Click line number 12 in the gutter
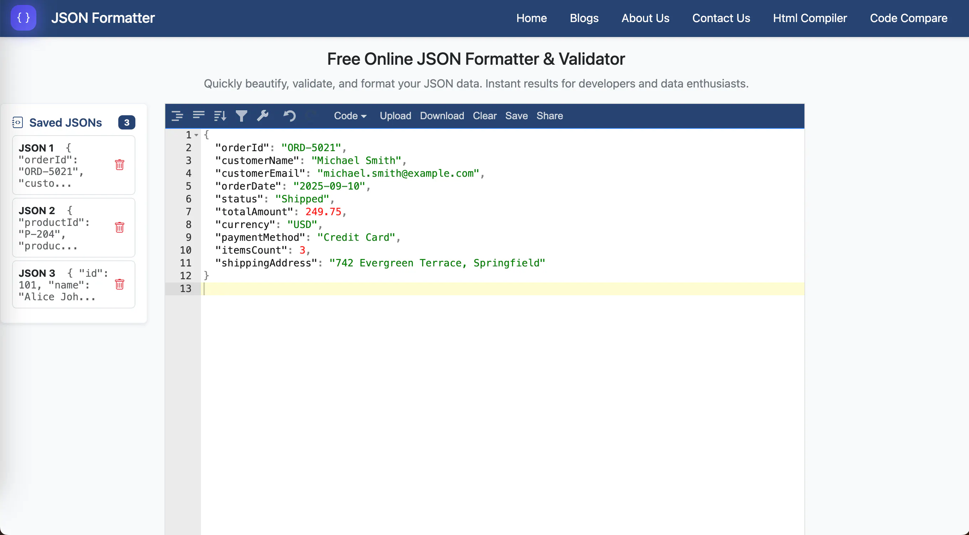This screenshot has height=535, width=969. tap(186, 275)
